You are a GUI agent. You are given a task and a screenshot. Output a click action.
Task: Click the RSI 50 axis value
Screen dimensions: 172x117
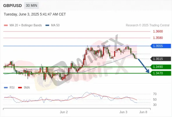155,99
